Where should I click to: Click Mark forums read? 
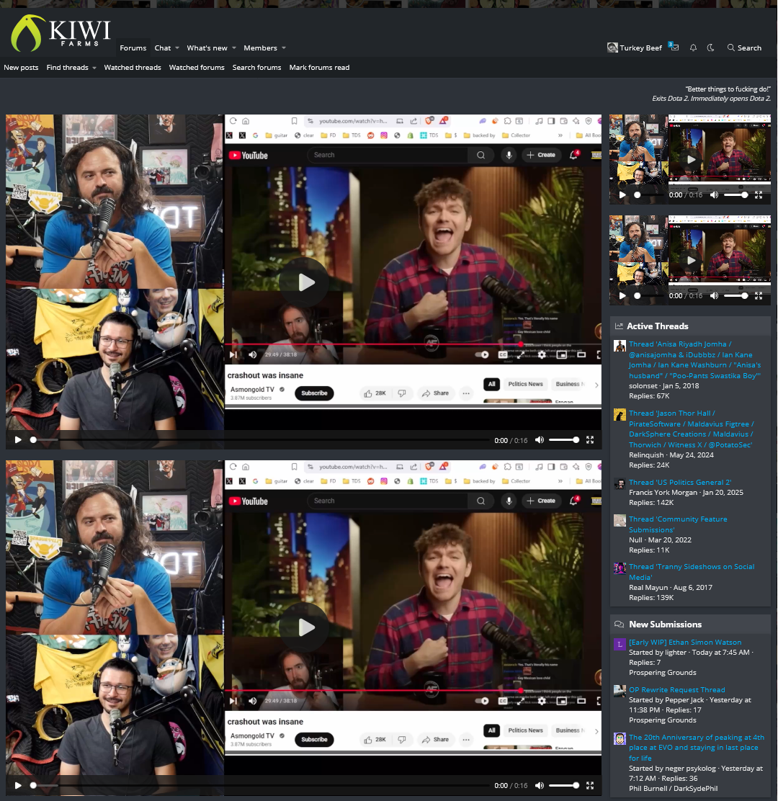click(319, 68)
